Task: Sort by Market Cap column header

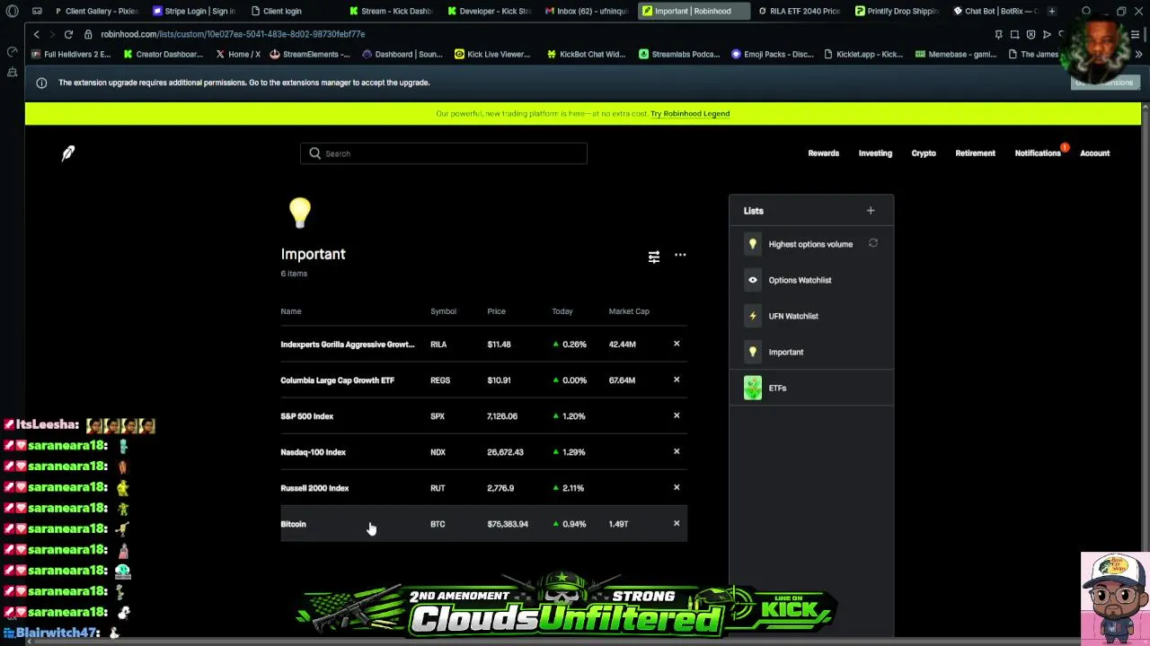Action: click(x=629, y=311)
